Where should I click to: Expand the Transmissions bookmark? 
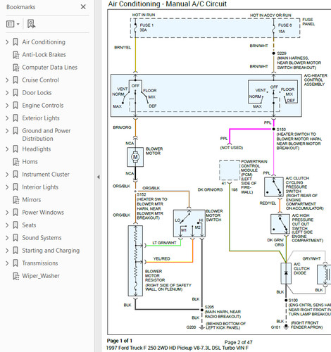pyautogui.click(x=7, y=263)
